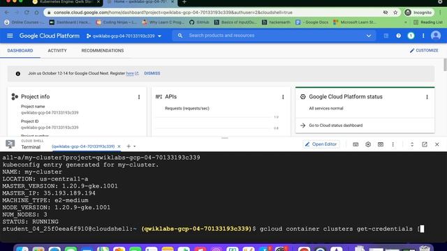
Task: Click the Incognito profile indicator
Action: [418, 13]
